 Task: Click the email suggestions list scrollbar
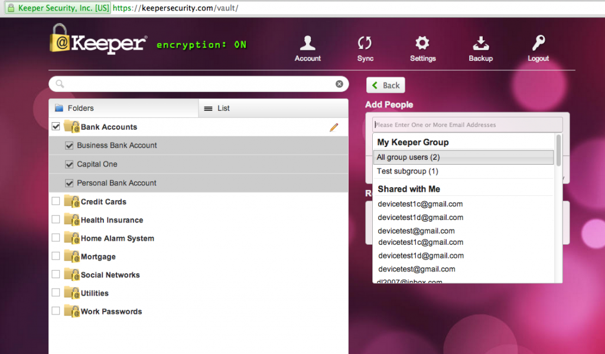558,151
